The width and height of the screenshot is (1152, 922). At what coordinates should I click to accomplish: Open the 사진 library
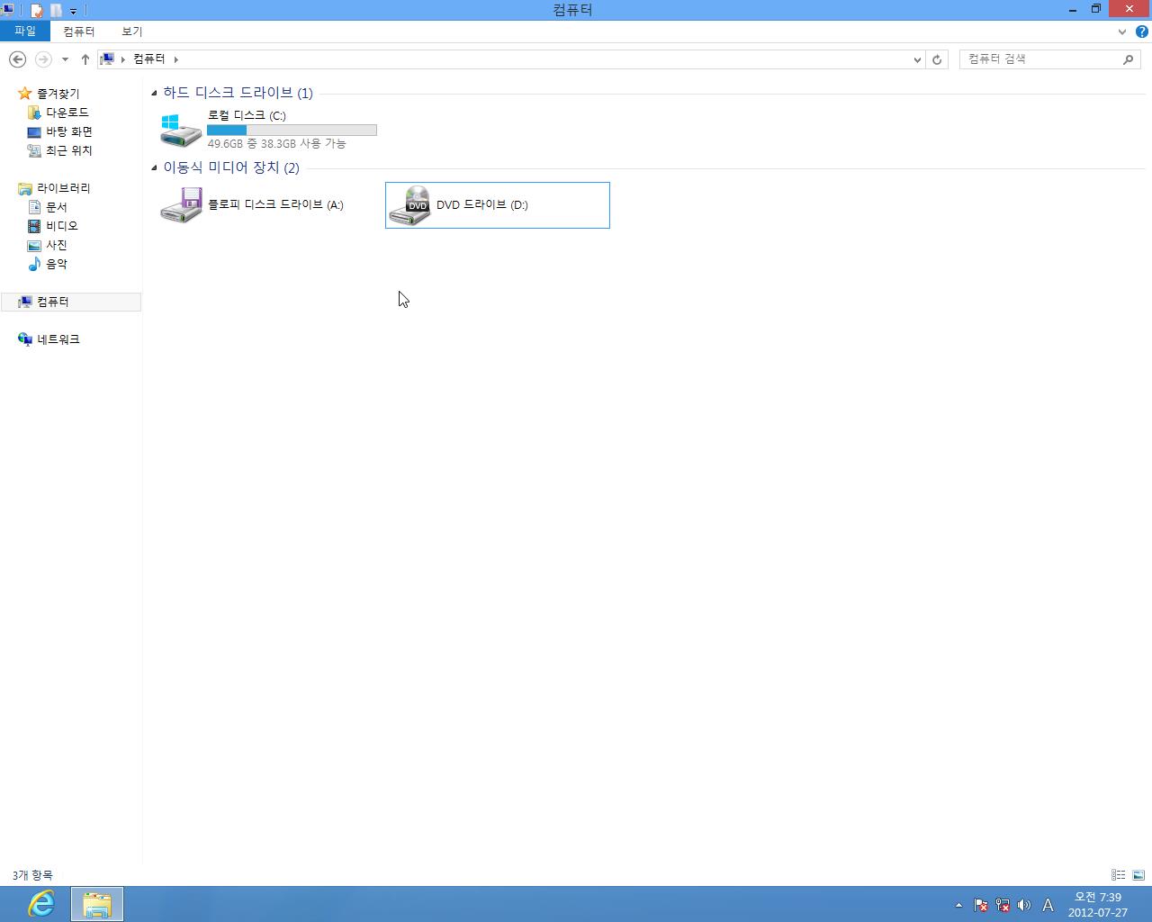[57, 245]
